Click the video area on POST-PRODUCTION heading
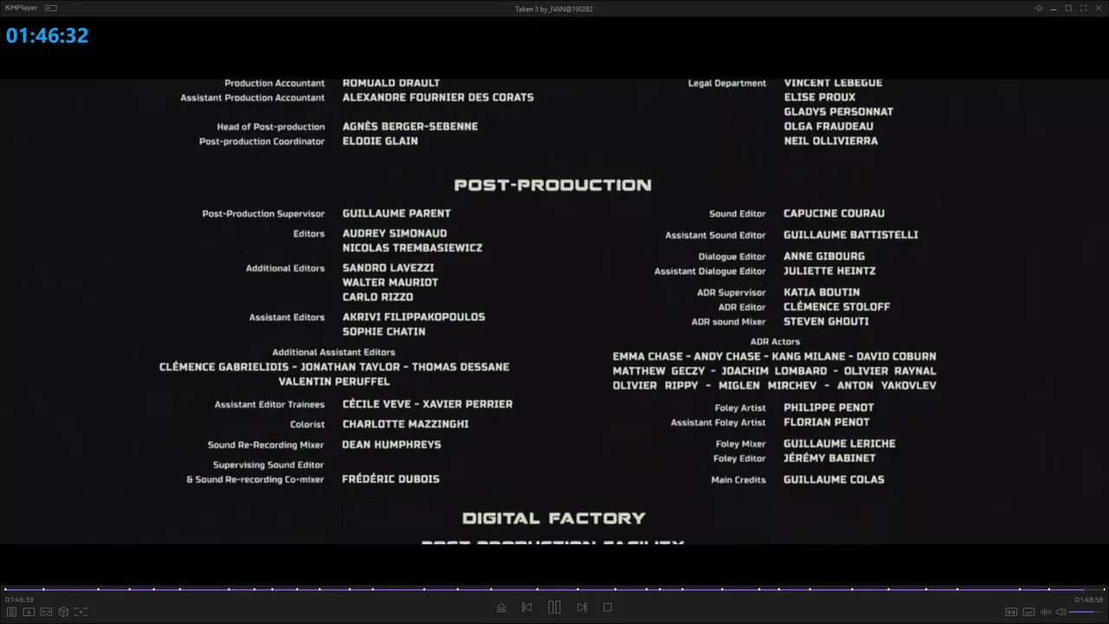This screenshot has height=624, width=1109. [553, 185]
